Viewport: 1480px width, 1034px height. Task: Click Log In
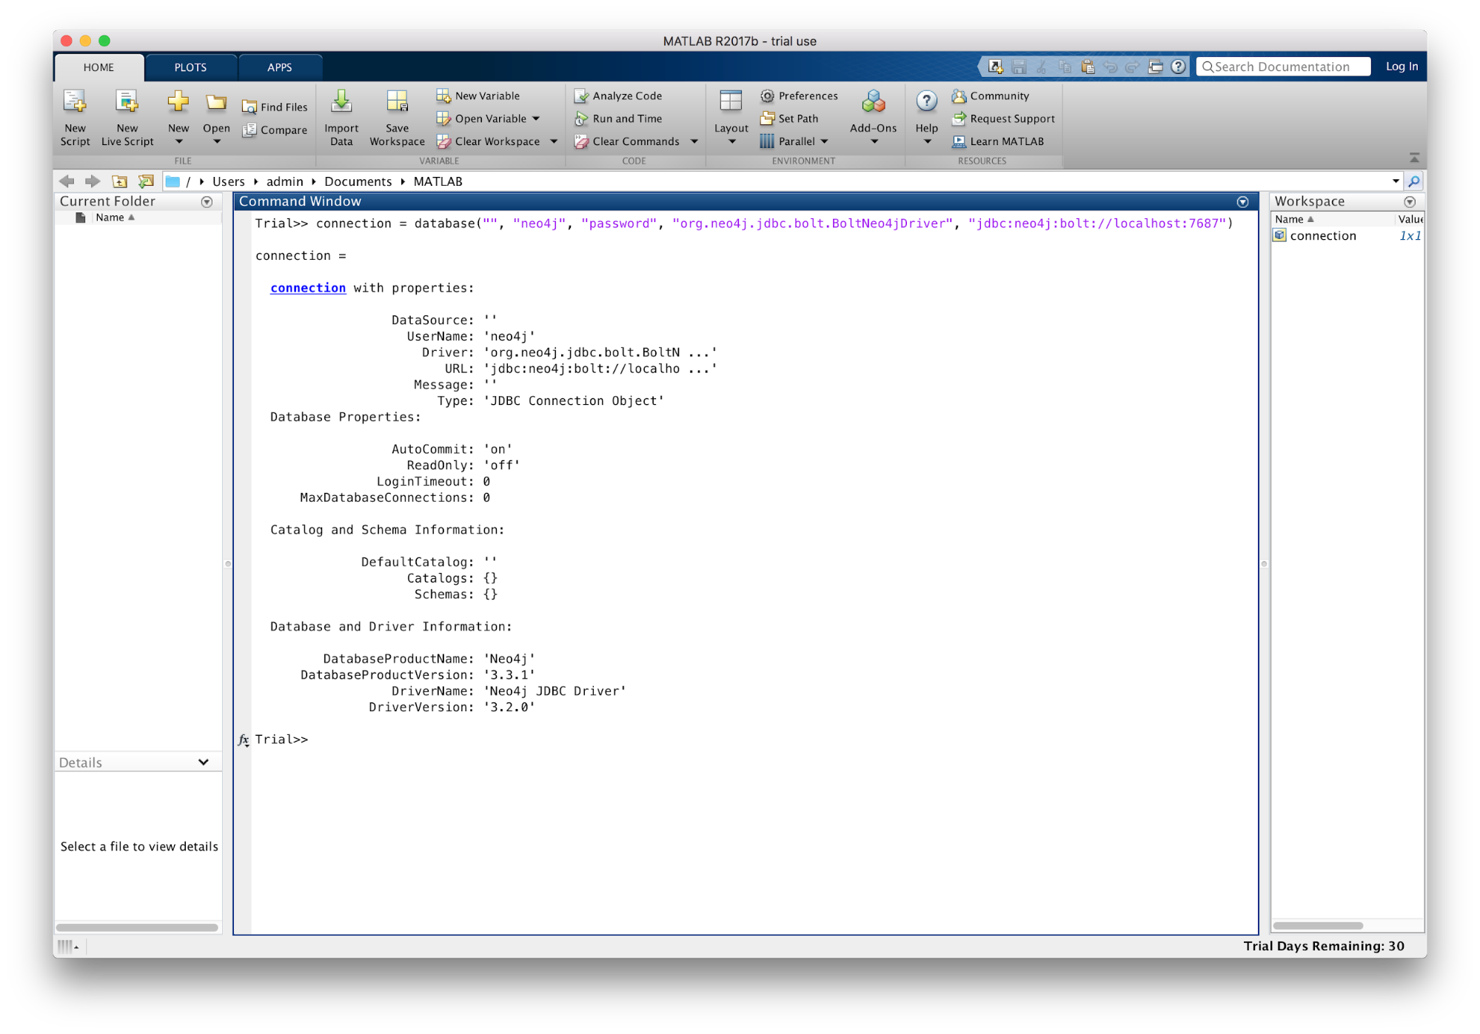pyautogui.click(x=1401, y=67)
